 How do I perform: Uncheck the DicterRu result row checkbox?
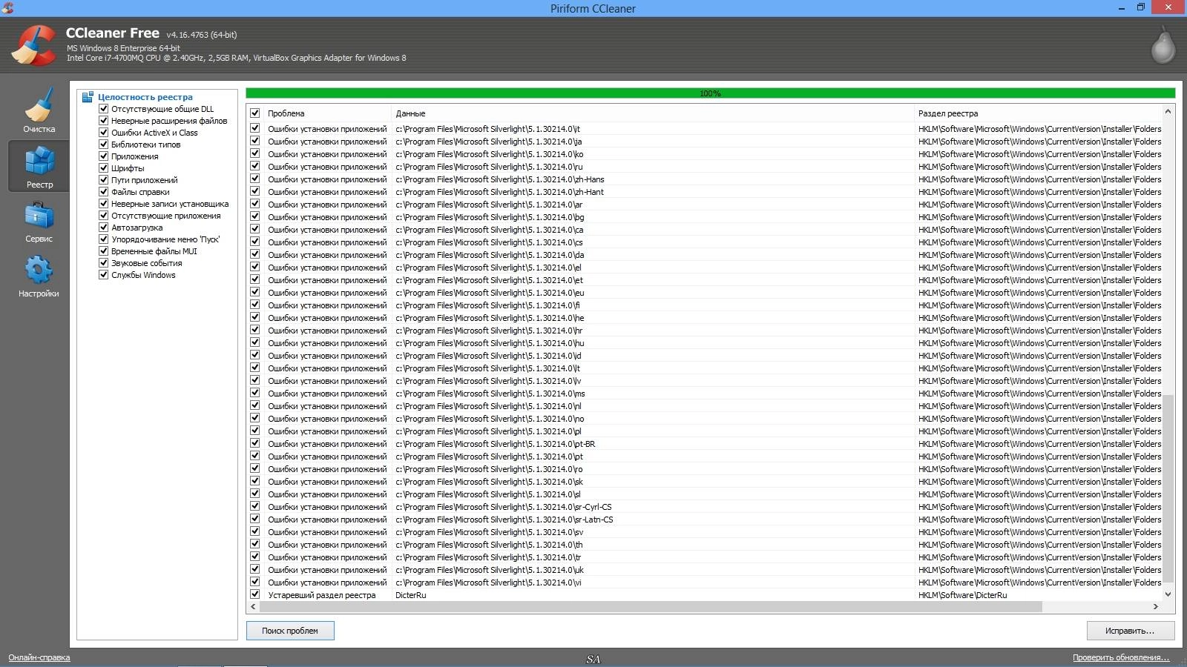click(254, 594)
